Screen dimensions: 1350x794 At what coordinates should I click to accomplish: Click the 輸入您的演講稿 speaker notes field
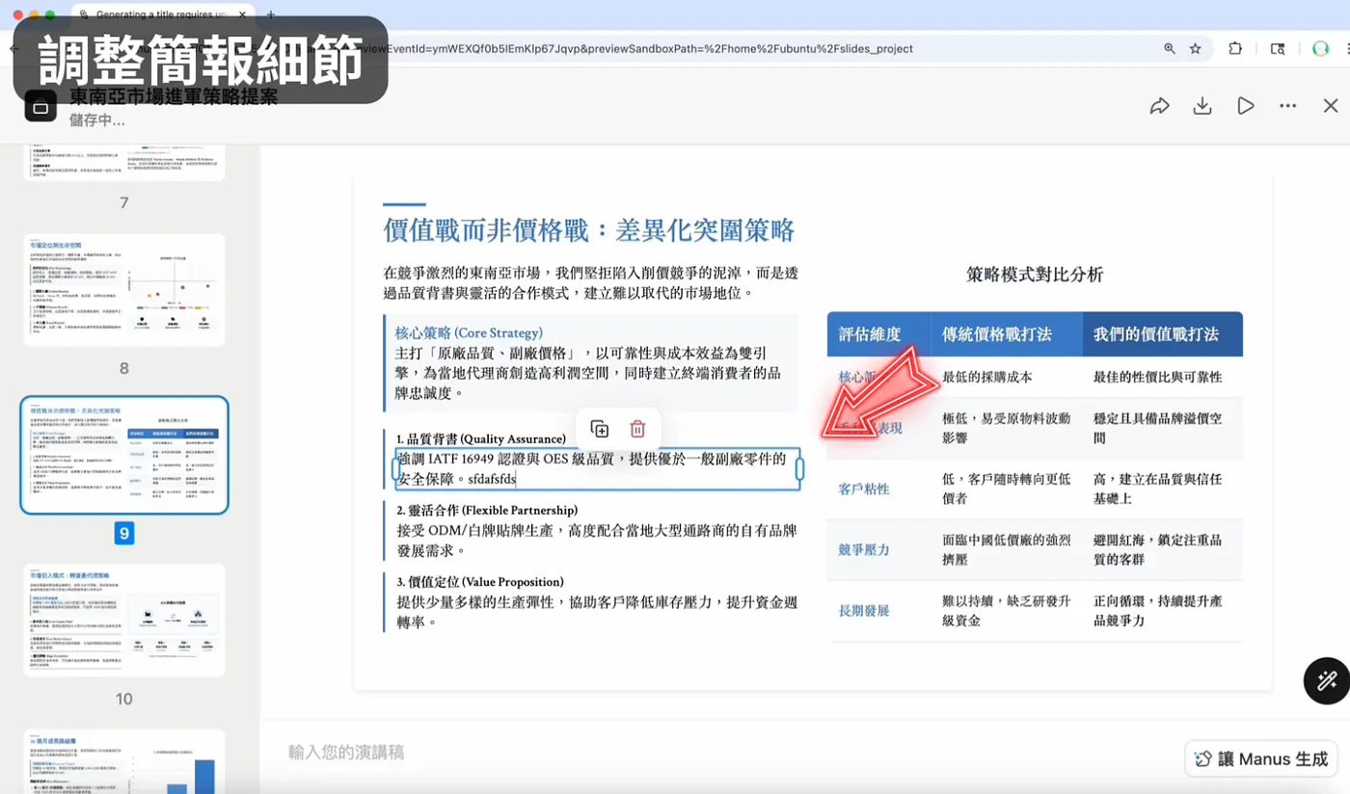346,753
